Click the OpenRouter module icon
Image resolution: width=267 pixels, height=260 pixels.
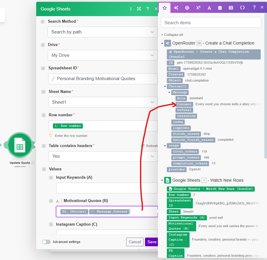[167, 43]
